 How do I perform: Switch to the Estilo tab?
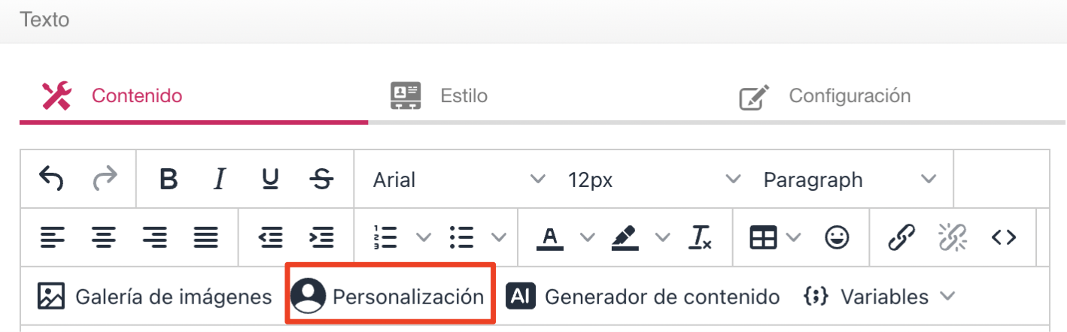439,96
